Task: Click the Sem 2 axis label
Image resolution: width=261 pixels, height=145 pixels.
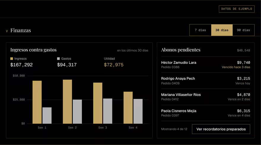Action: [72, 128]
